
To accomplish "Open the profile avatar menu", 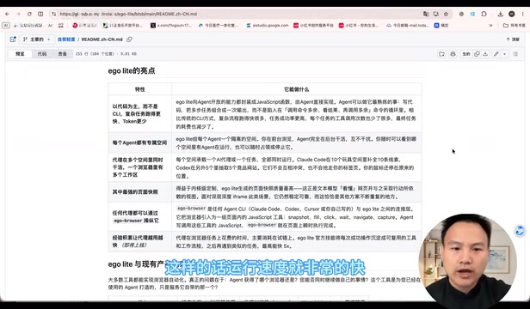I will (512, 14).
